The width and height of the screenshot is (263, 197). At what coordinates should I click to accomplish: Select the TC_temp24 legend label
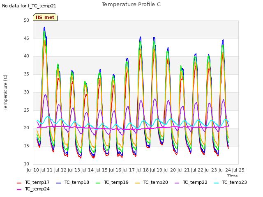tap(37, 189)
